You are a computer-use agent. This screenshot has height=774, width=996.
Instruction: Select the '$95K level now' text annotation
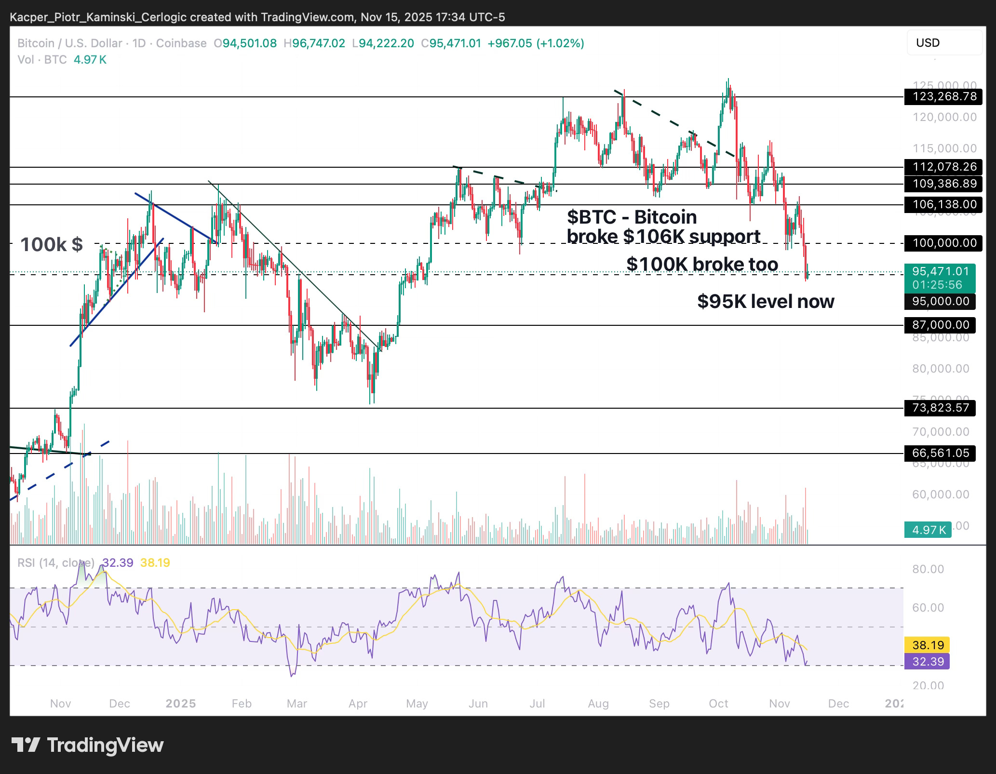coord(766,302)
